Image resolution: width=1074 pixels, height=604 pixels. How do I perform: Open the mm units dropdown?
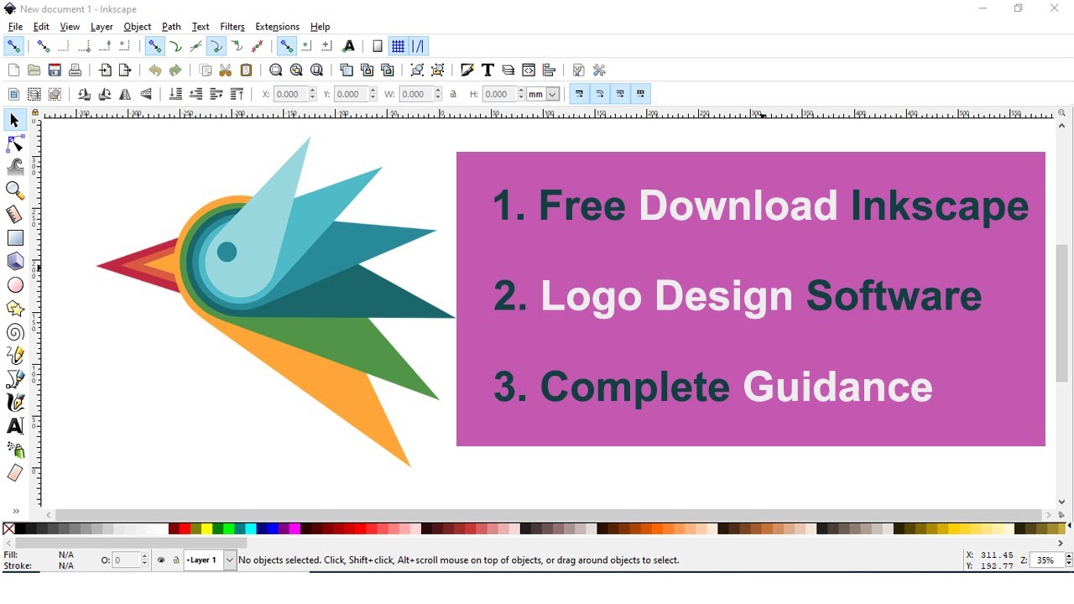(x=553, y=95)
